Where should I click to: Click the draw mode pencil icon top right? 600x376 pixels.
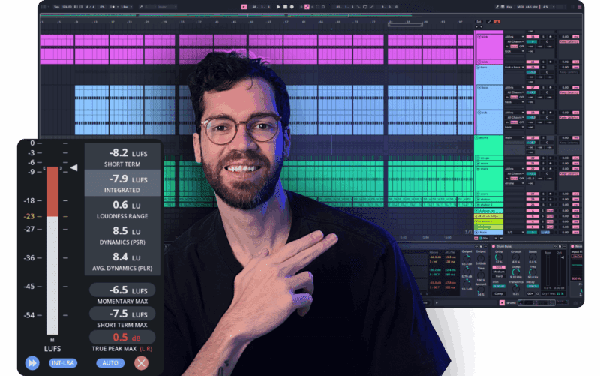(x=496, y=7)
